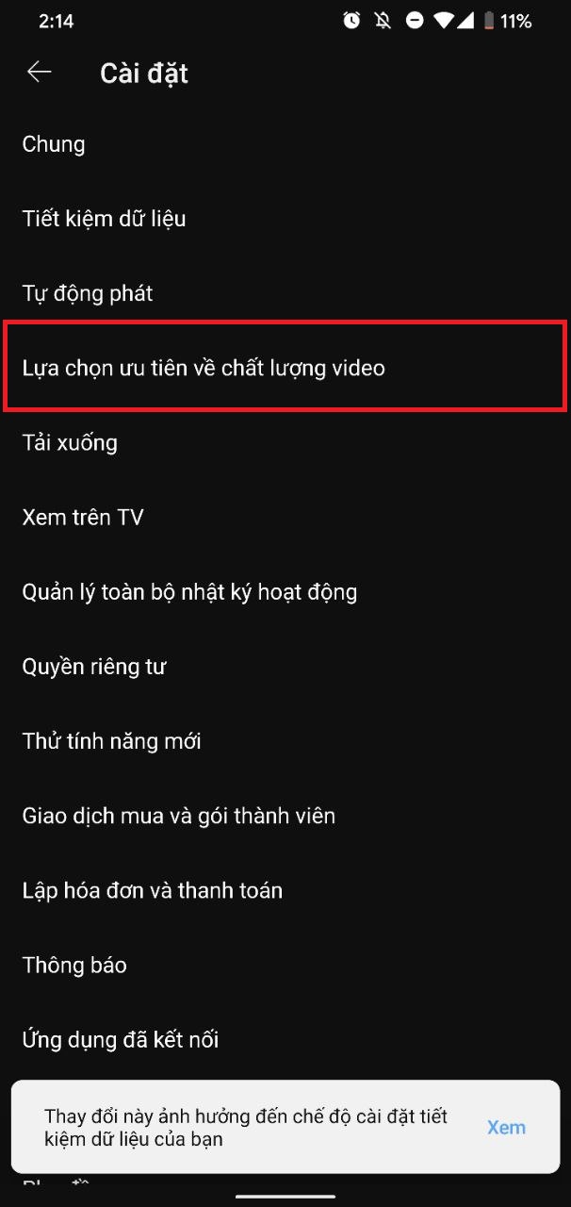
Task: Tap the muted notifications bell icon
Action: (383, 21)
